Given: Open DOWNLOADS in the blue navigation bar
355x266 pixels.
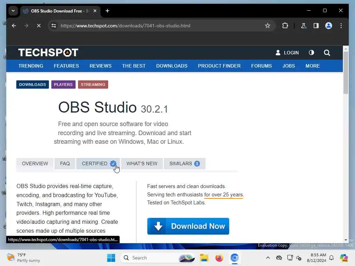Looking at the screenshot, I should [172, 66].
